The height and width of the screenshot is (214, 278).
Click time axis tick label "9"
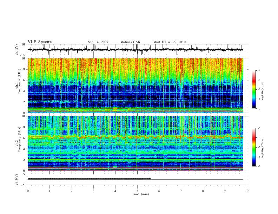[225, 191]
